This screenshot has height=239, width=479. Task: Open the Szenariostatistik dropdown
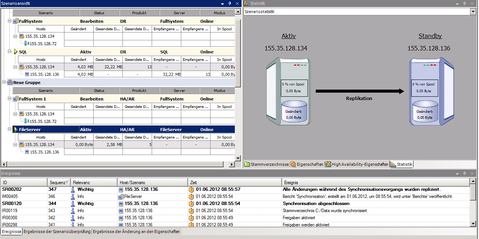(x=472, y=12)
